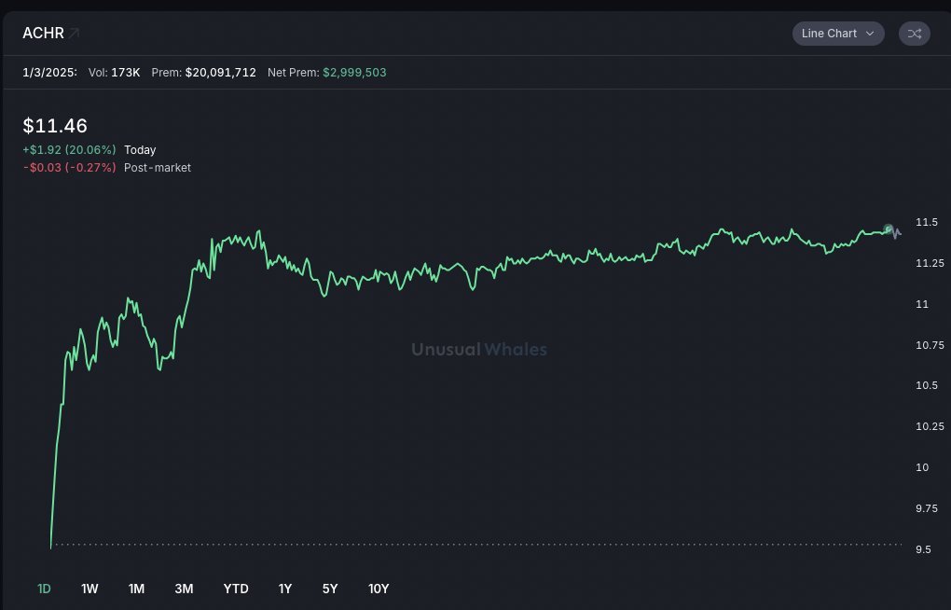Image resolution: width=951 pixels, height=610 pixels.
Task: Expand the Line Chart dropdown
Action: pos(837,34)
